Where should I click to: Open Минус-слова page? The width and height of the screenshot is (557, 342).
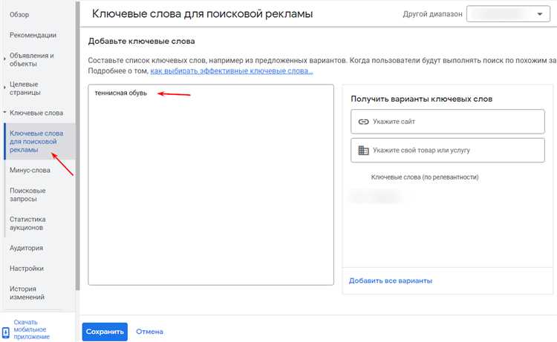(x=30, y=171)
